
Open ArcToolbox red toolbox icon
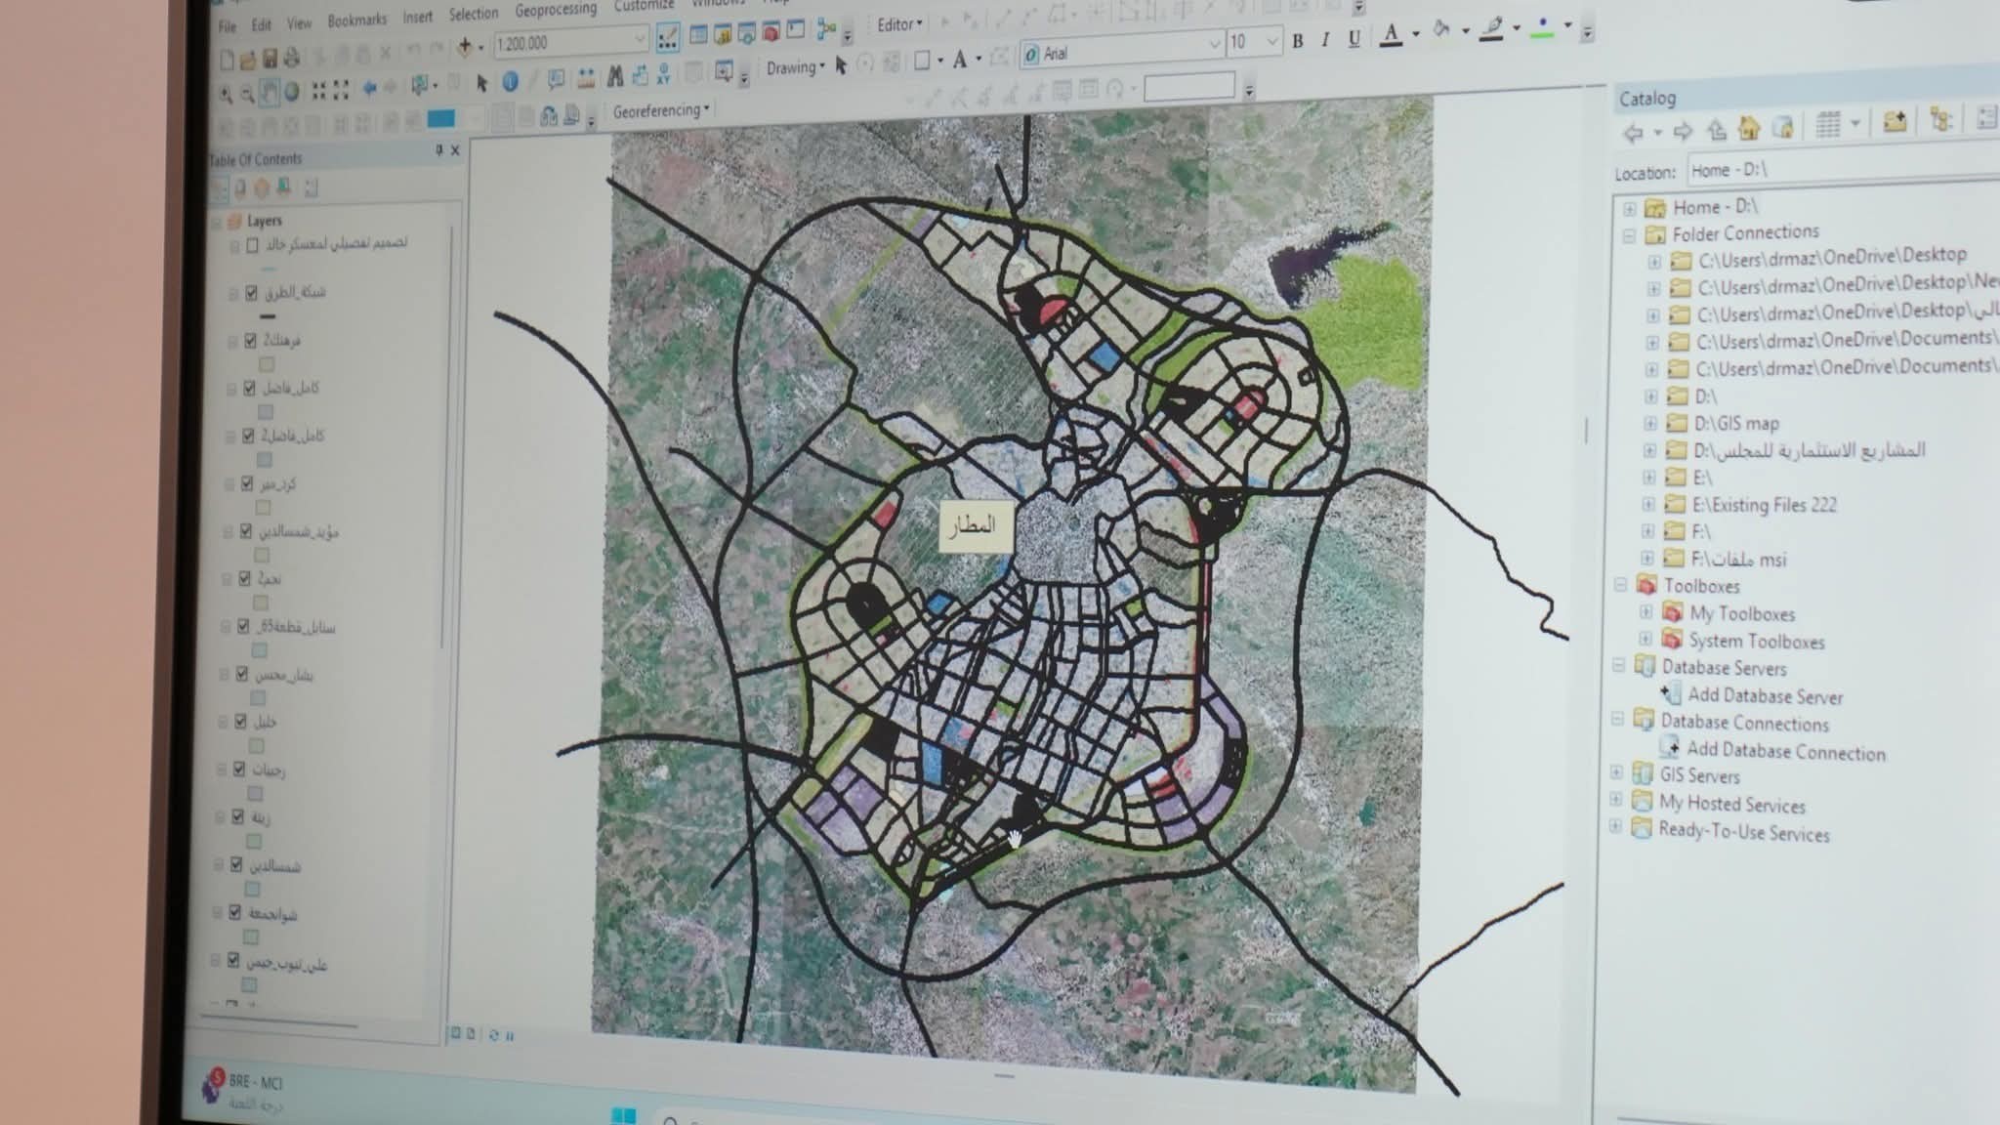[771, 32]
